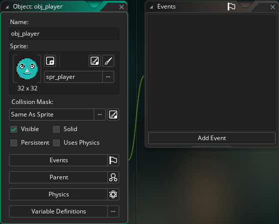The height and width of the screenshot is (224, 279).
Task: Click the physics atom icon
Action: tap(113, 194)
